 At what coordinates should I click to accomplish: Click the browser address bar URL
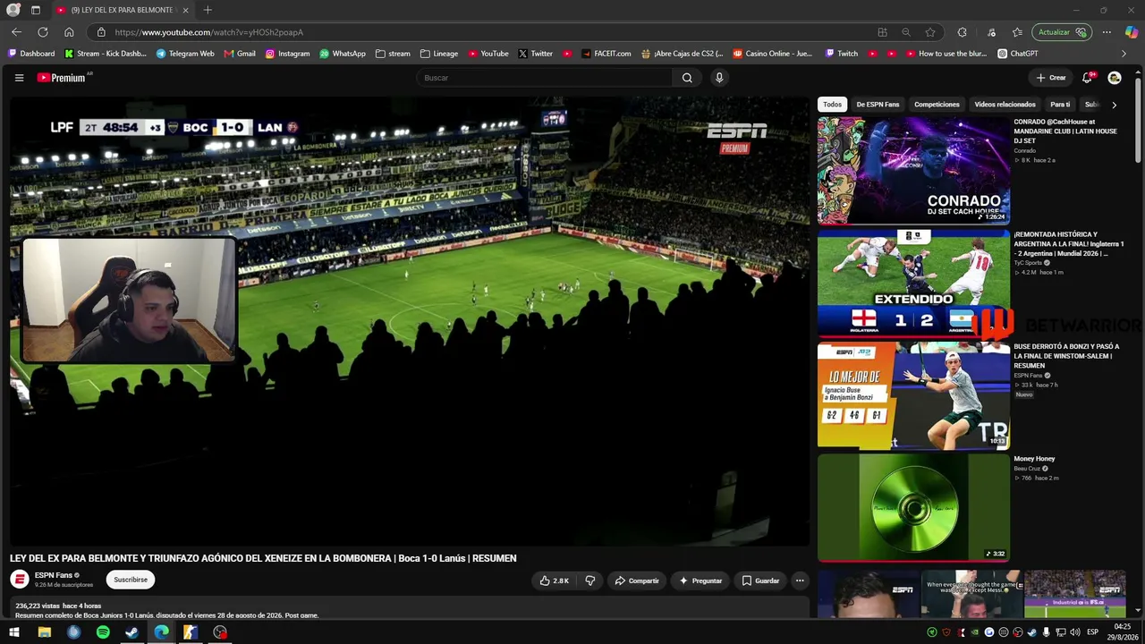coord(209,32)
